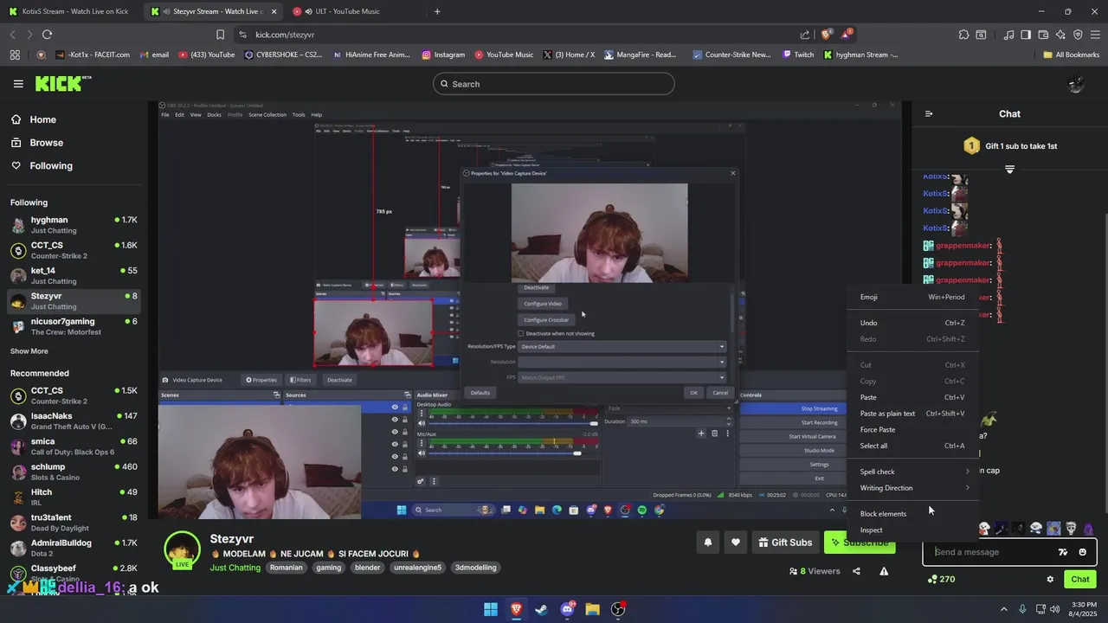The image size is (1108, 623).
Task: Toggle the browser sidebar panel icon
Action: coord(1026,35)
